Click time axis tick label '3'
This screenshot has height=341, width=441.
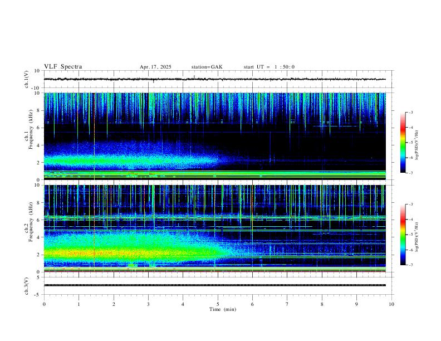(x=148, y=304)
